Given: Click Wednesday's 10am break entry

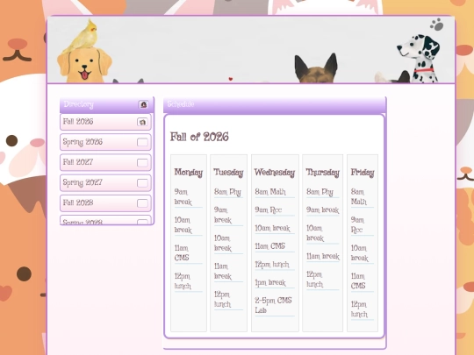Looking at the screenshot, I should coord(275,229).
